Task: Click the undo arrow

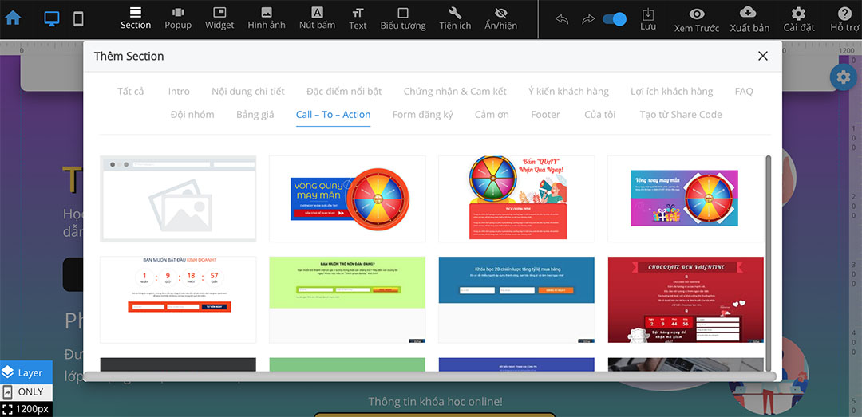Action: 562,19
